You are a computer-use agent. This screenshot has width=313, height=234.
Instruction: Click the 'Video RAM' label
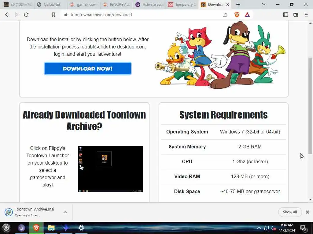[187, 176]
